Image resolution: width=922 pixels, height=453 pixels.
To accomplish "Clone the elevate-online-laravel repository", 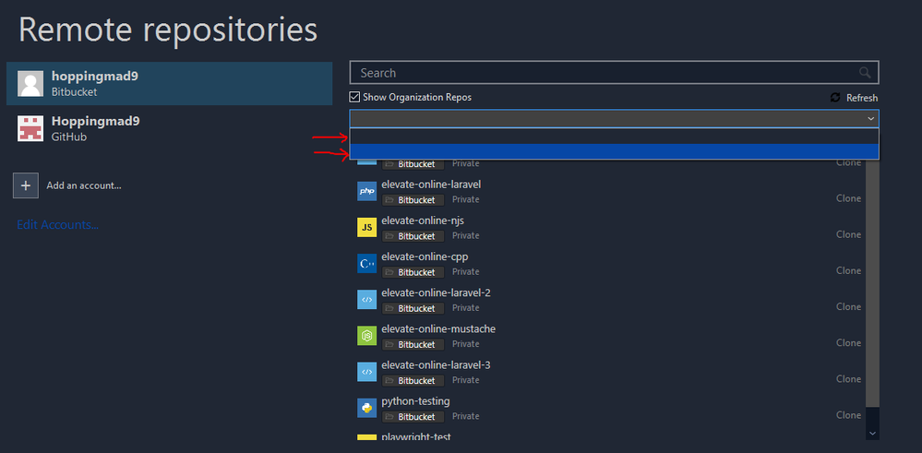I will point(848,198).
